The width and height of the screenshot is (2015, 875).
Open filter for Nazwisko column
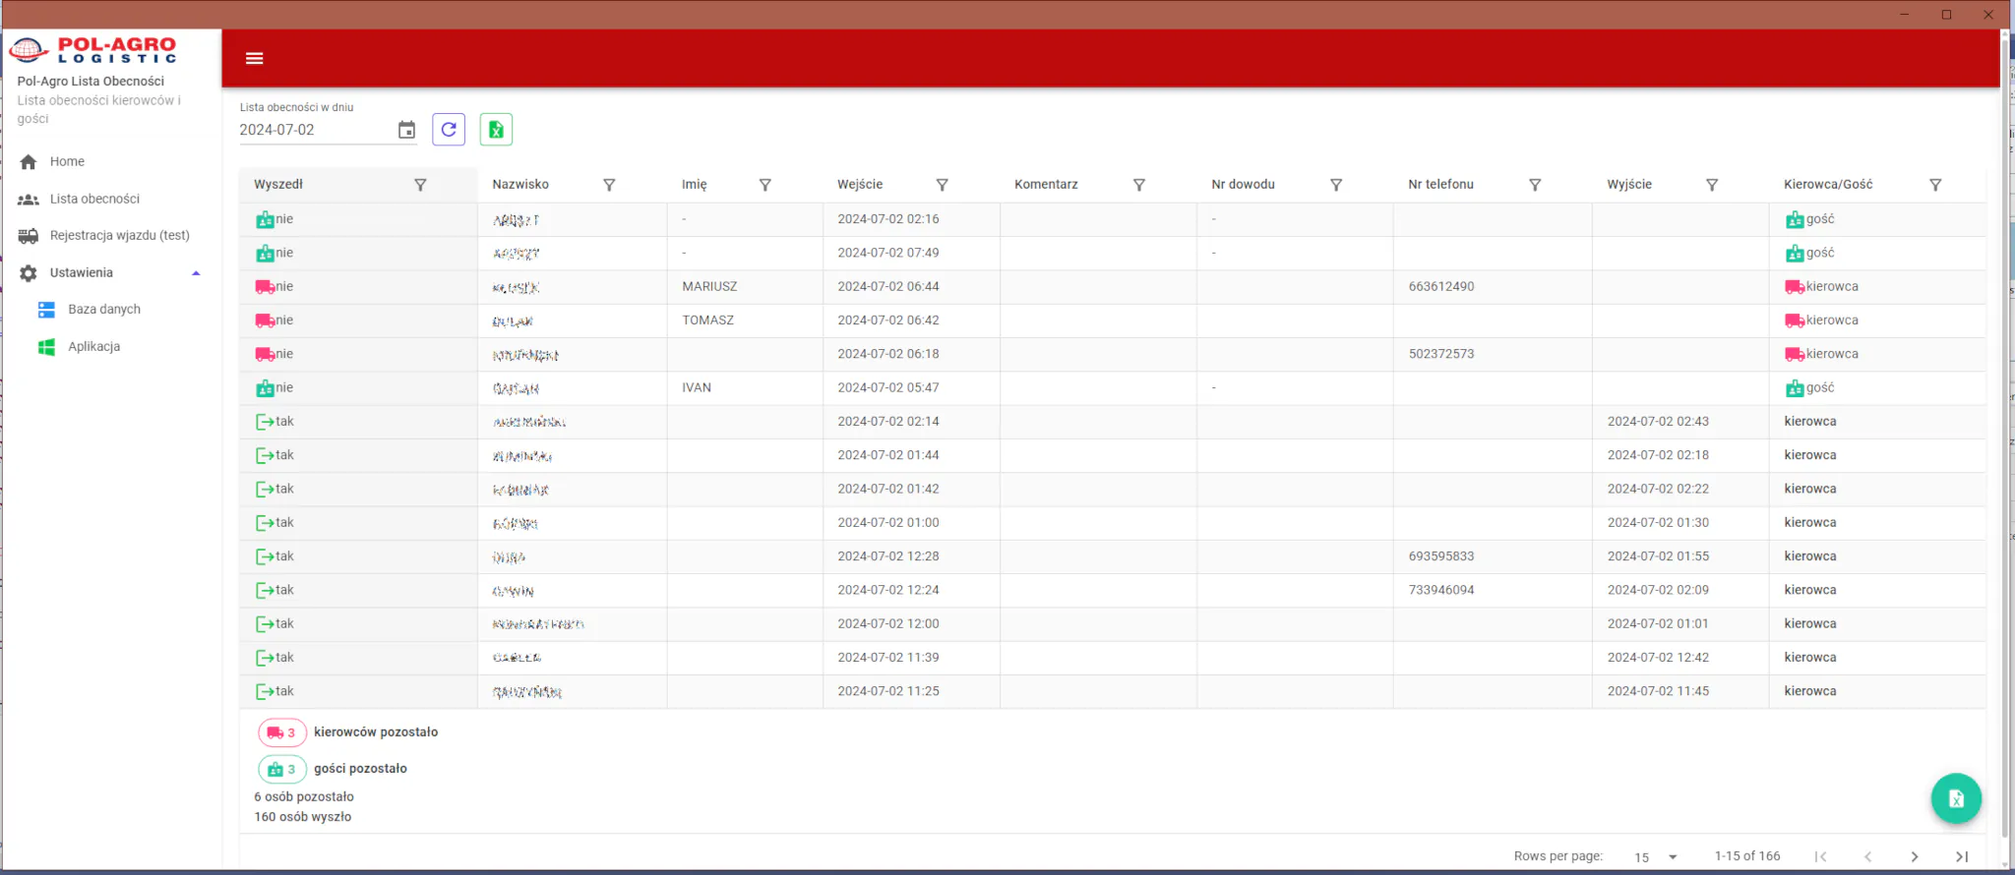pos(609,185)
